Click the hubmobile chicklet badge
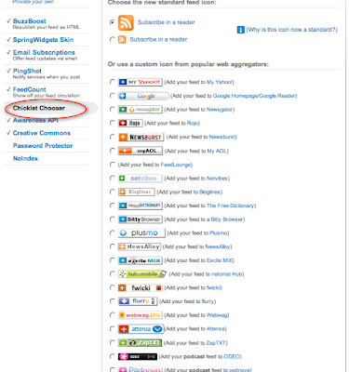Image resolution: width=349 pixels, height=372 pixels. coord(142,274)
